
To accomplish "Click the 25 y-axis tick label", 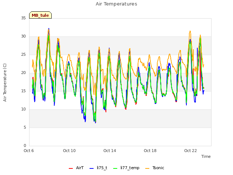I will pos(23,54).
